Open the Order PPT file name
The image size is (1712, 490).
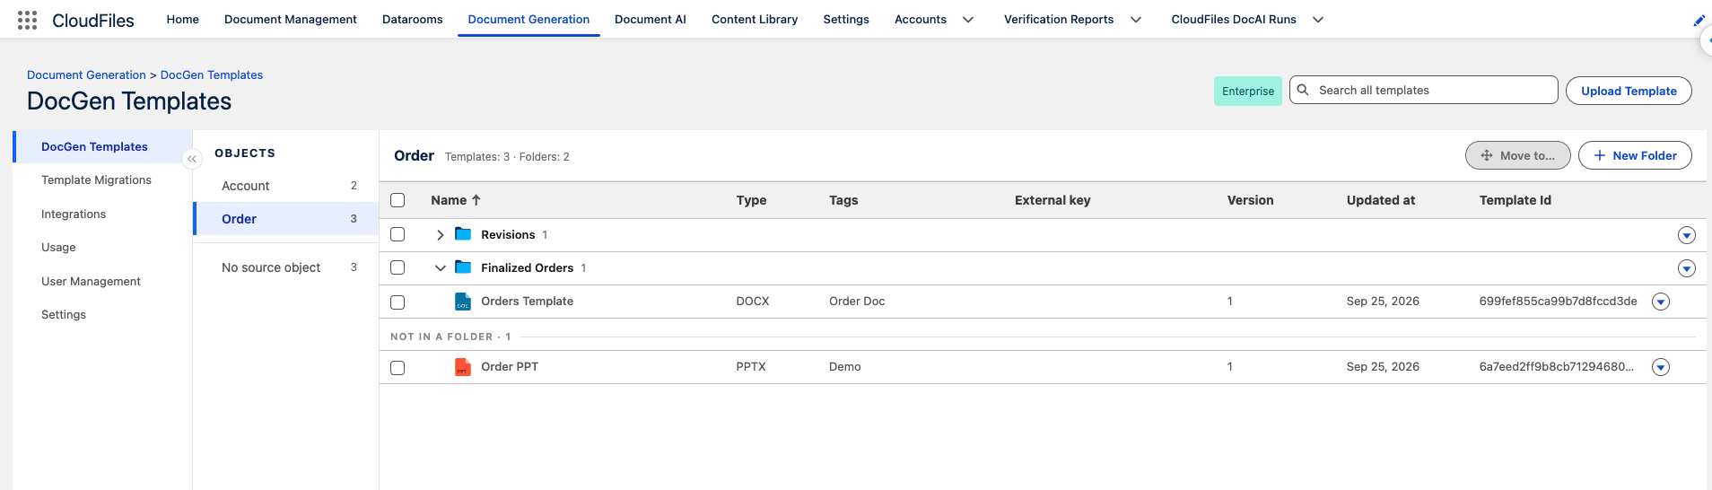pyautogui.click(x=510, y=367)
